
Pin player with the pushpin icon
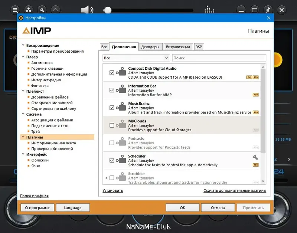coord(268,10)
